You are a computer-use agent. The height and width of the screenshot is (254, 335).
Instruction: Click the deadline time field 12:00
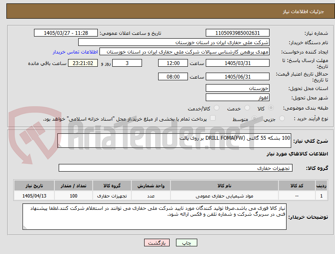[x=173, y=63]
